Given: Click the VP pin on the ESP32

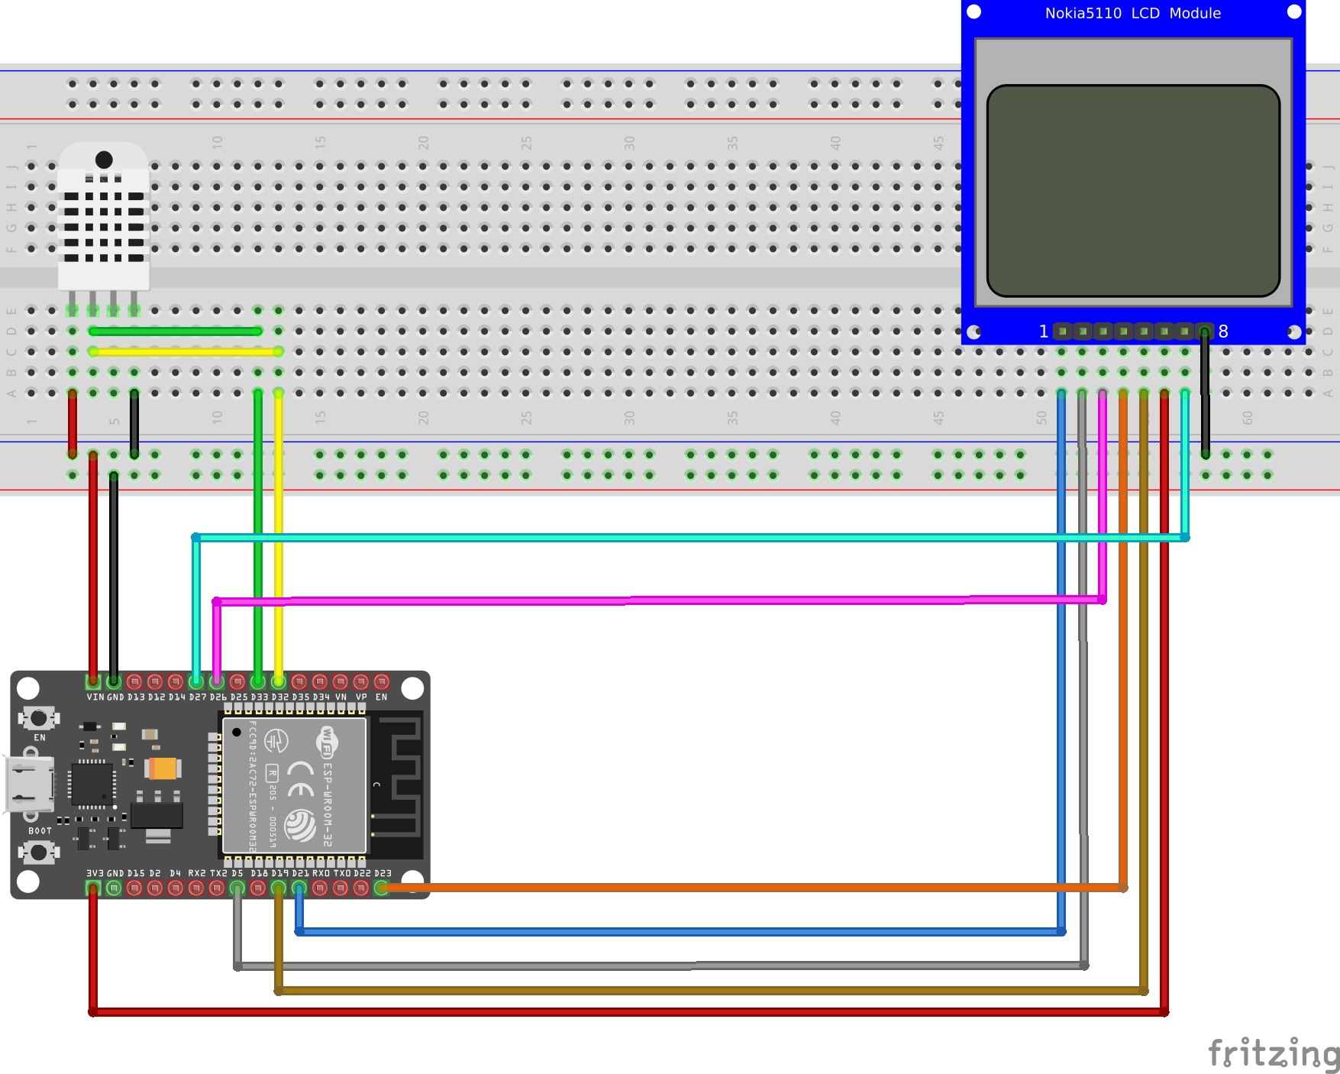Looking at the screenshot, I should coord(361,681).
